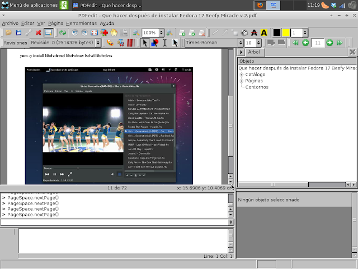Expand the Catálogo tree node
Viewport: 358px width, 269px height.
click(242, 75)
